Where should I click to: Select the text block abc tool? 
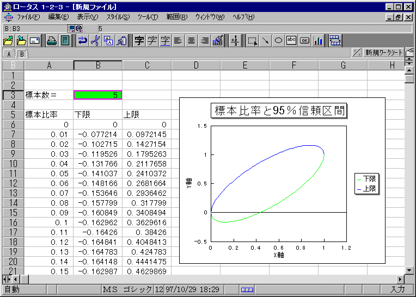click(x=291, y=41)
